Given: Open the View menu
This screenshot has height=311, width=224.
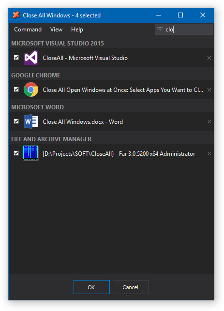Looking at the screenshot, I should click(56, 30).
